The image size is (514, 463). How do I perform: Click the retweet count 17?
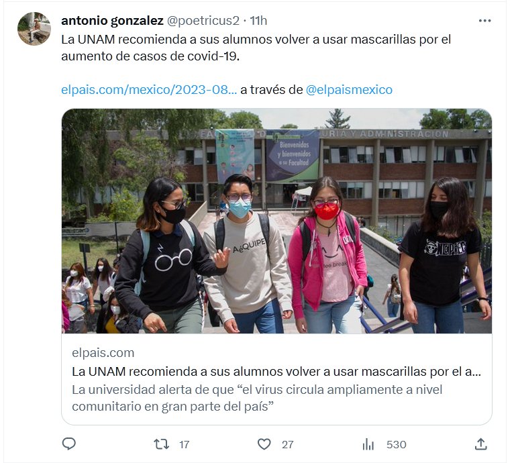point(185,445)
